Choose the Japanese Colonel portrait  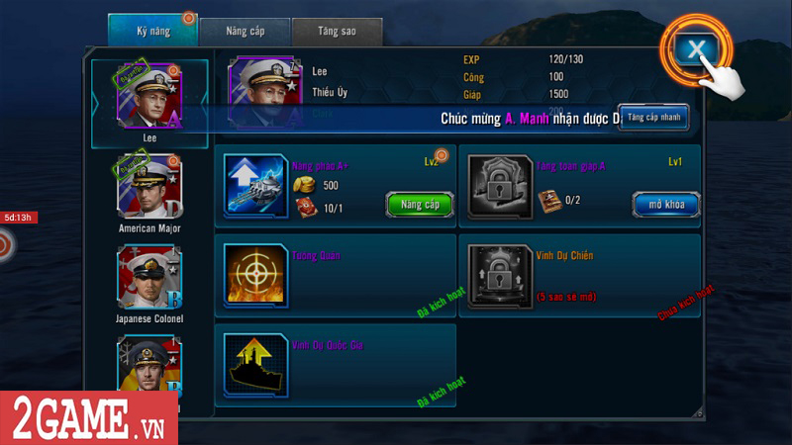click(149, 277)
